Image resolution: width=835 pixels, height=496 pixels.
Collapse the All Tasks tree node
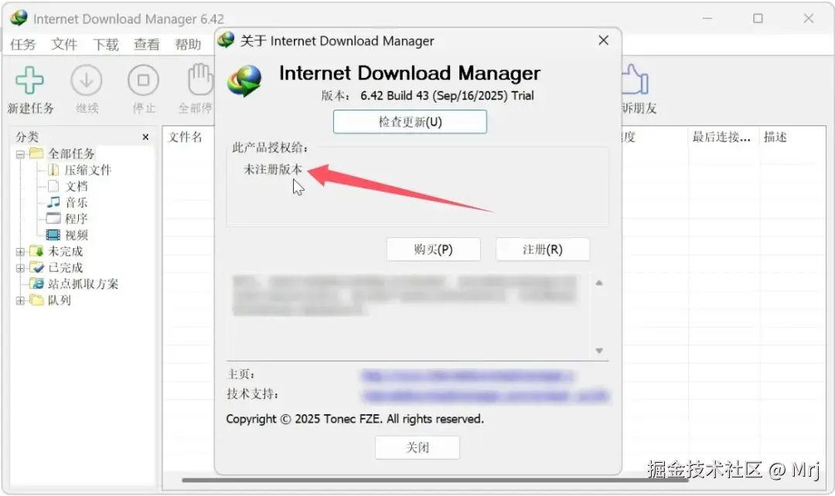click(x=20, y=155)
